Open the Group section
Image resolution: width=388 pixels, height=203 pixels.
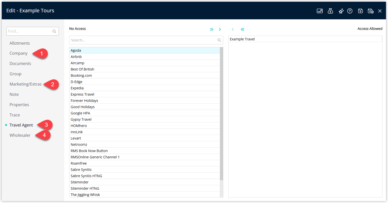[16, 74]
